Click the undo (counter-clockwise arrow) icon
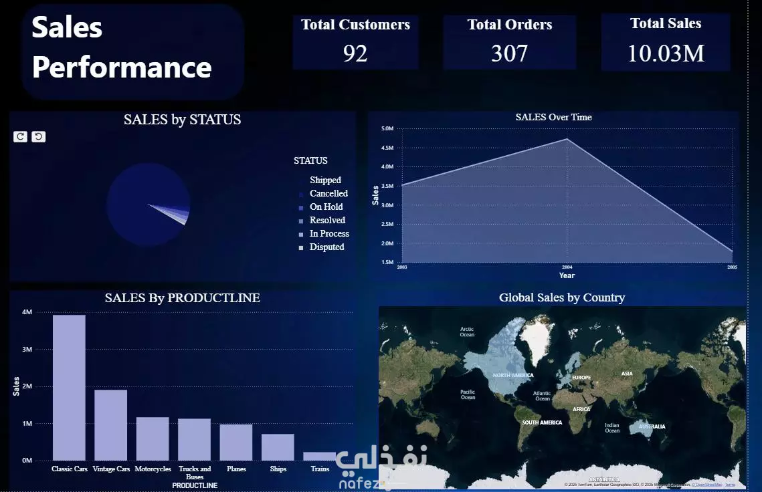Image resolution: width=762 pixels, height=492 pixels. click(x=38, y=136)
